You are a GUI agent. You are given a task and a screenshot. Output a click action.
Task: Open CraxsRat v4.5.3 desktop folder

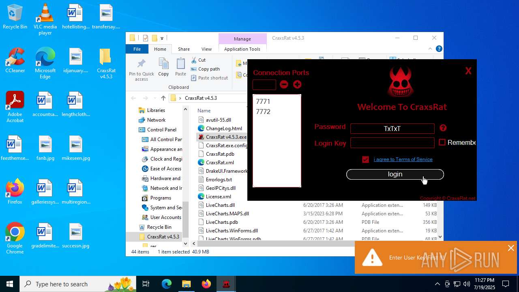[x=106, y=64]
